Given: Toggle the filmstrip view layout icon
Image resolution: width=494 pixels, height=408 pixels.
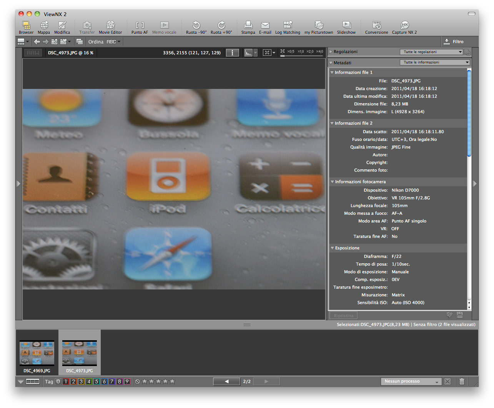Looking at the screenshot, I should click(x=33, y=381).
